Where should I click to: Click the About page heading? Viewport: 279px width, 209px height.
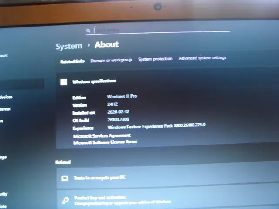point(106,44)
